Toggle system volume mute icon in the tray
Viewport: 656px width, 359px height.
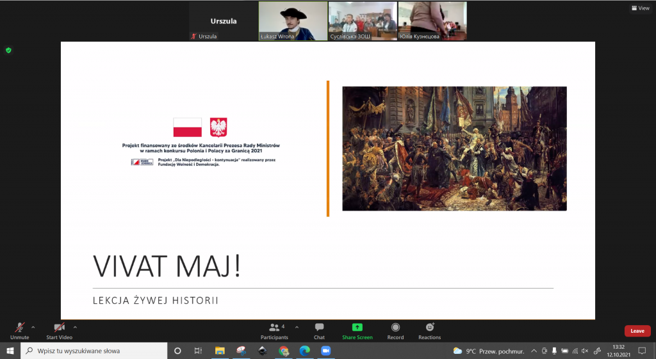point(584,351)
